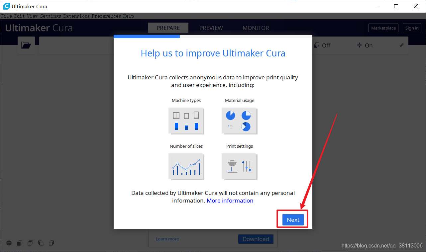
Task: Select the right side view cube icon
Action: [52, 243]
